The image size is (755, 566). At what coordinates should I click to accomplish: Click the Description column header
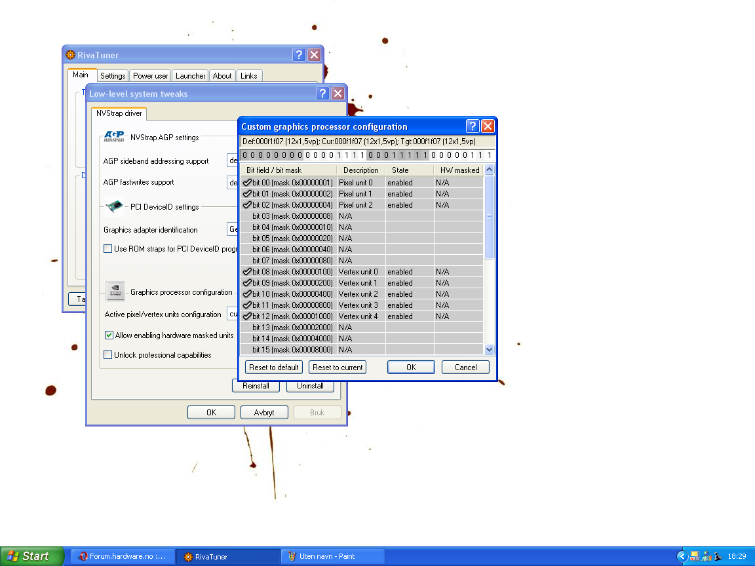pyautogui.click(x=360, y=170)
